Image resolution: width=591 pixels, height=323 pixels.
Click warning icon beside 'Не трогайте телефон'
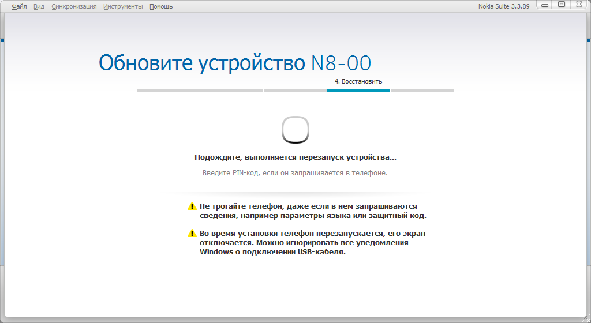pos(192,206)
